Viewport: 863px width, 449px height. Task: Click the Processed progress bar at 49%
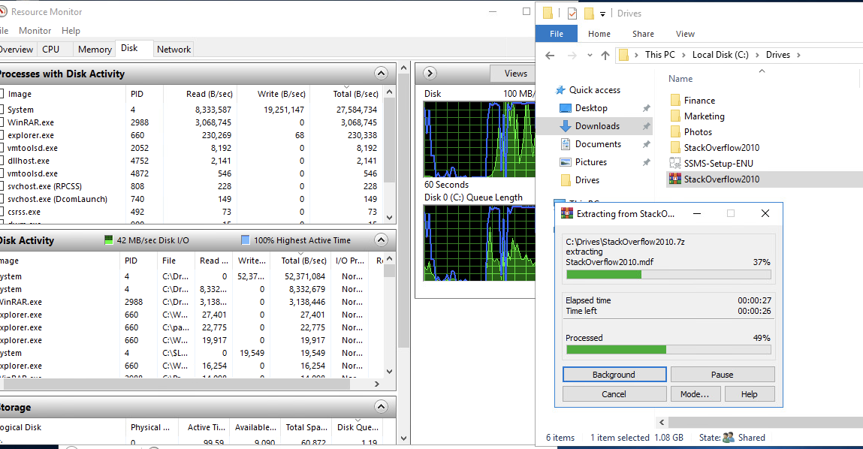pyautogui.click(x=668, y=349)
